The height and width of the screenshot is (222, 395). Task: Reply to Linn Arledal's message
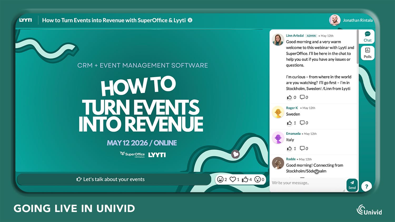click(302, 97)
